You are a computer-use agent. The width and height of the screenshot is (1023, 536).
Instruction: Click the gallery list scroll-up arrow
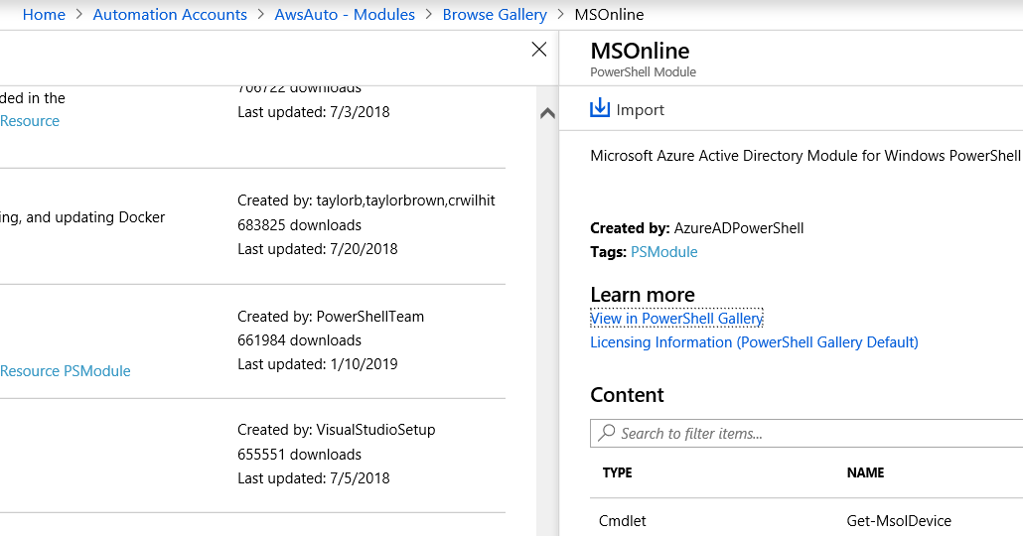click(x=546, y=114)
